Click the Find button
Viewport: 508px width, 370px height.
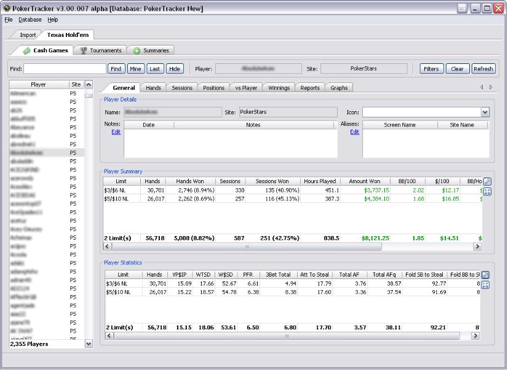point(116,69)
